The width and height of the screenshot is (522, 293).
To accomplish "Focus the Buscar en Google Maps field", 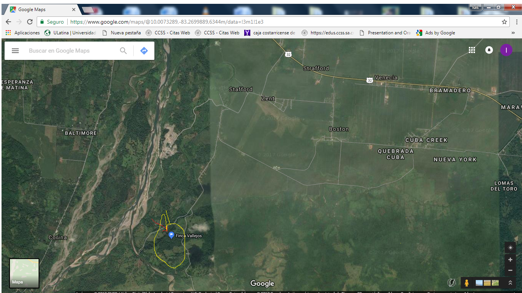I will coord(73,51).
